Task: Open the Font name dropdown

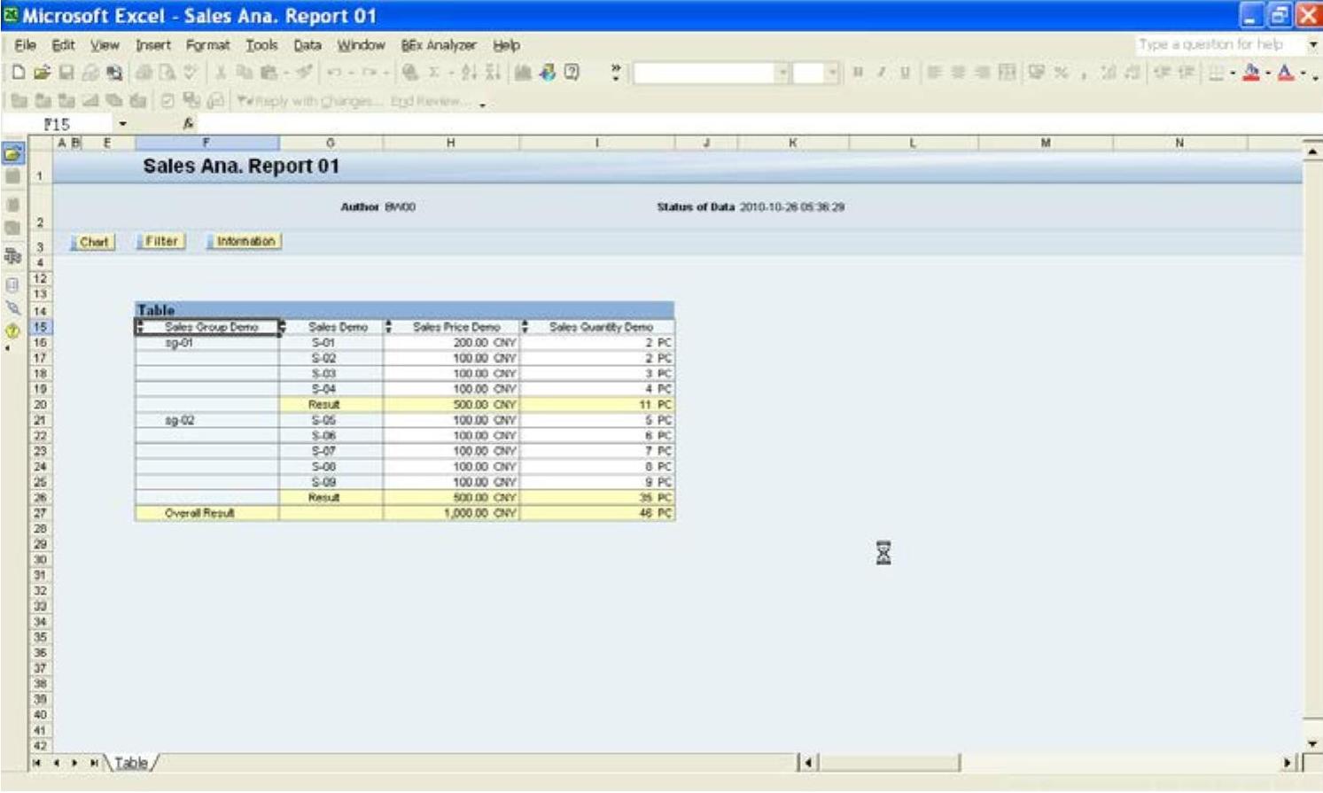Action: pos(782,73)
